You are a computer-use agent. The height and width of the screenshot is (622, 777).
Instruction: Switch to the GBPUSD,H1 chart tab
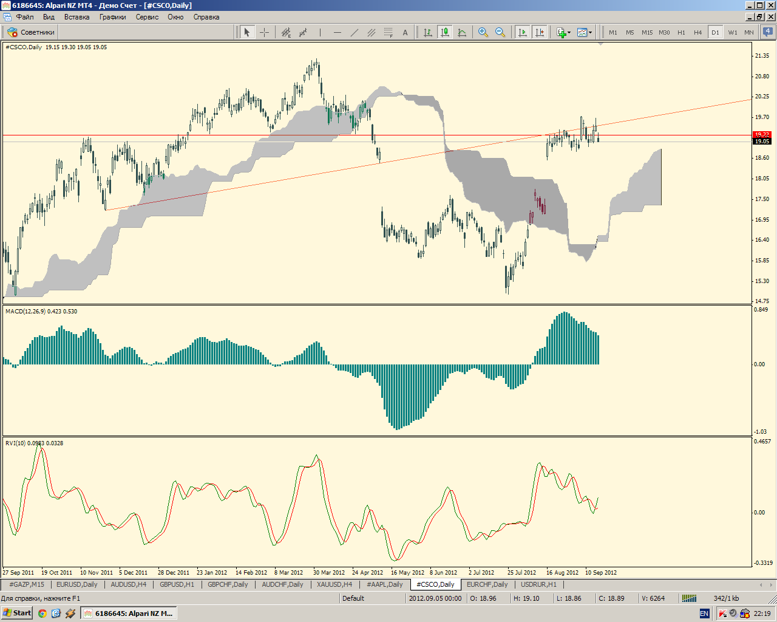click(x=177, y=584)
